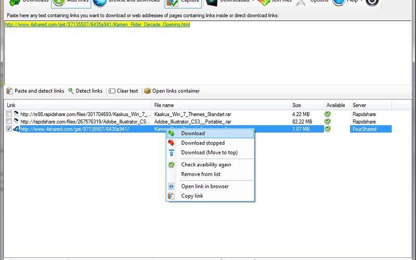Sort by the Available column header

point(336,106)
